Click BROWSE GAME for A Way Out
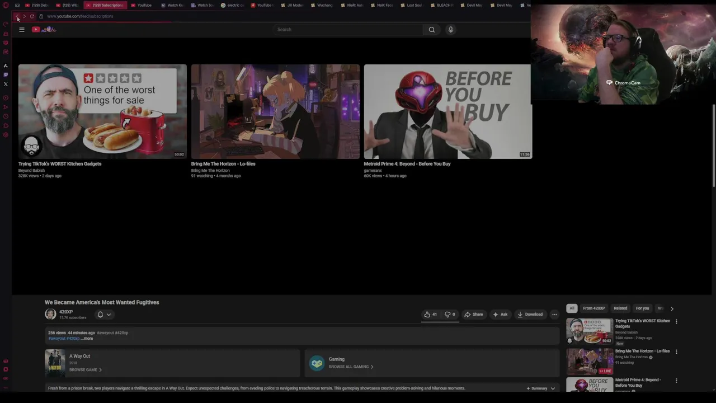The height and width of the screenshot is (403, 716). tap(85, 370)
